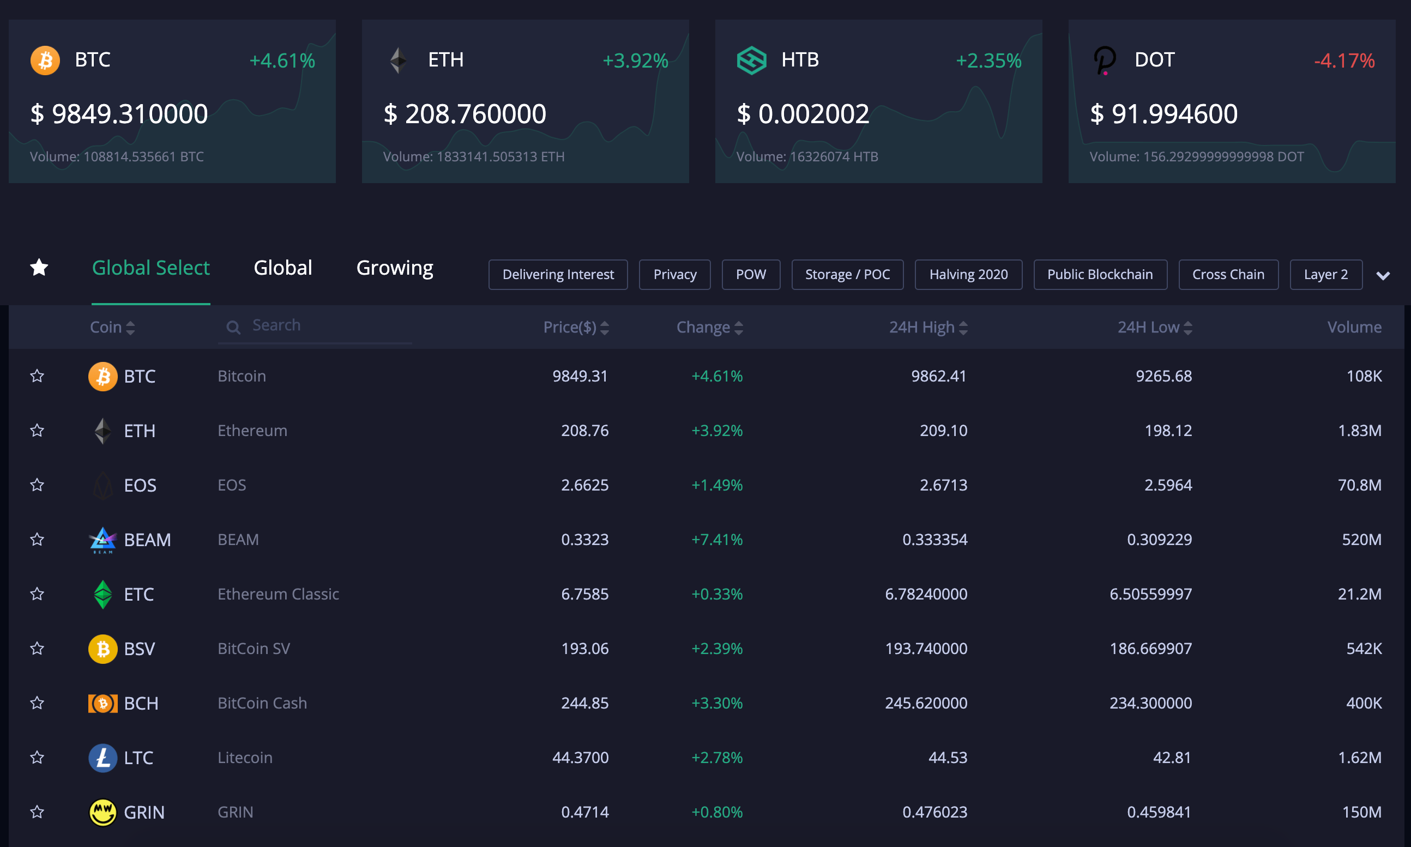
Task: Favorite ETH with its star toggle
Action: (37, 430)
